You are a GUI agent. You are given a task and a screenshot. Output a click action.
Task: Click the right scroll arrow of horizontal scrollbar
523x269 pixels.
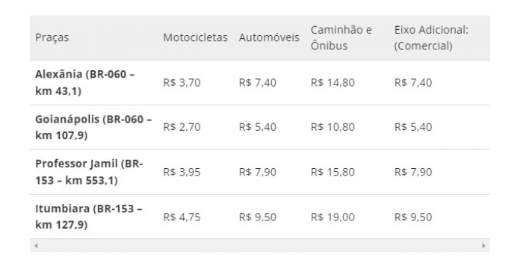pyautogui.click(x=483, y=246)
